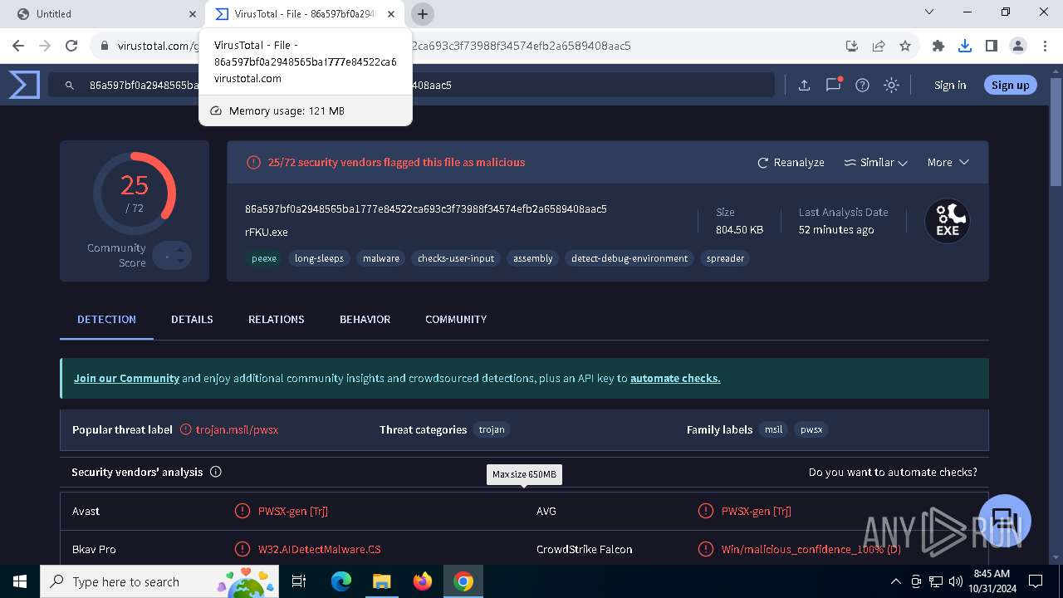Screen dimensions: 1063x598
Task: Open the notifications chat icon
Action: (x=833, y=85)
